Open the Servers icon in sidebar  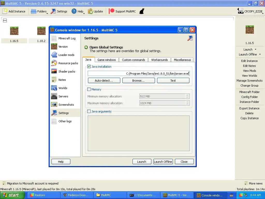coord(54,96)
